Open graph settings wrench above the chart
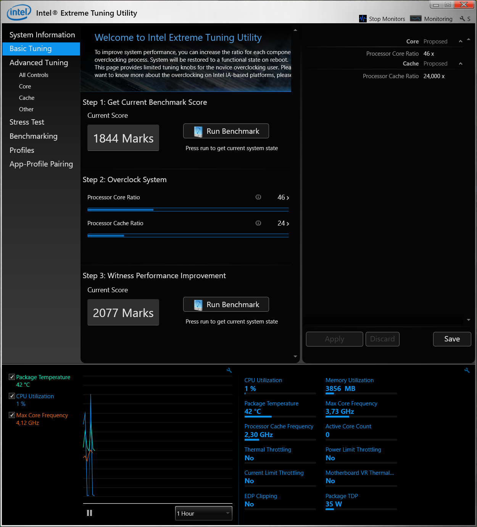This screenshot has height=527, width=477. 229,370
